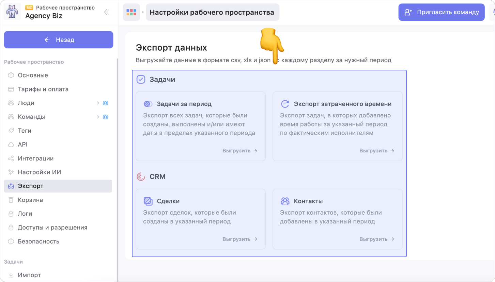The height and width of the screenshot is (282, 495).
Task: Open the Теги section
Action: (25, 131)
